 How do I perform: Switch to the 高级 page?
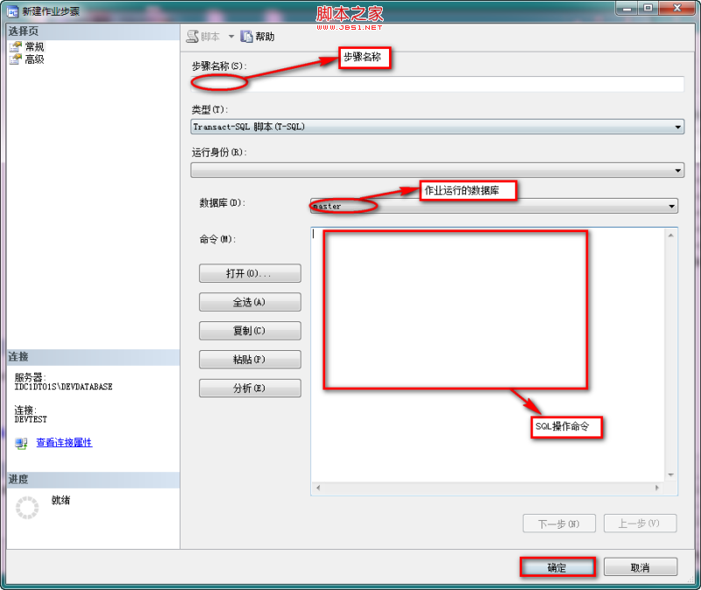point(33,60)
